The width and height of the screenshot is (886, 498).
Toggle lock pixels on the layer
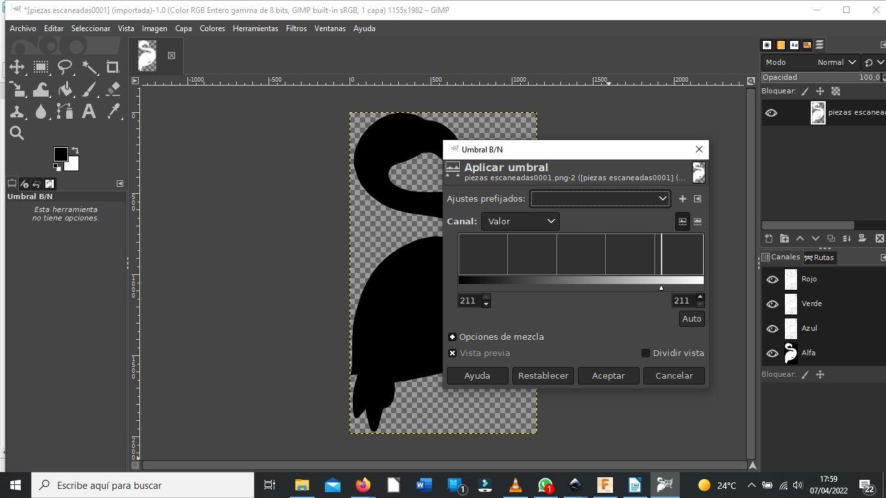[805, 91]
